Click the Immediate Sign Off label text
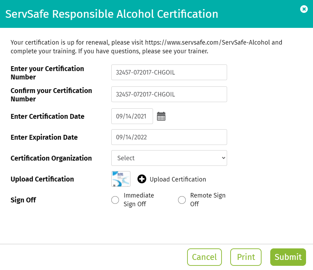313x270 pixels. (139, 200)
